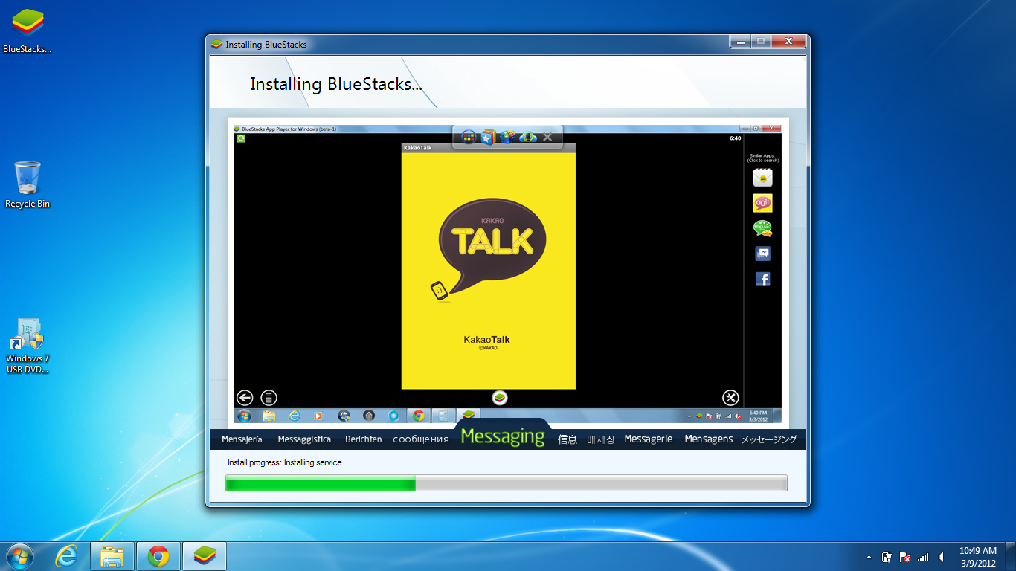1016x571 pixels.
Task: Click the app store box icon in the toolbar
Action: [x=508, y=137]
